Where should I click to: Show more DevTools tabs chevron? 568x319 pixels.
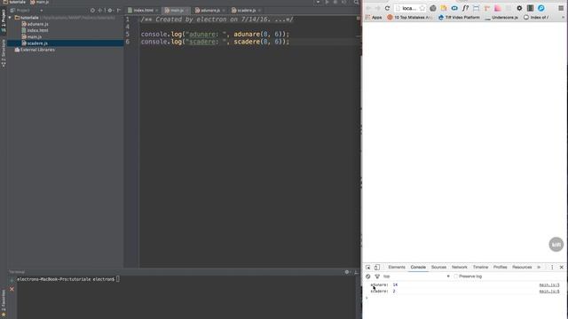tap(539, 268)
